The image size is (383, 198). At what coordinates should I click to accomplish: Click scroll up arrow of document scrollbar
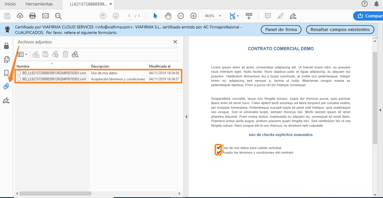[375, 41]
